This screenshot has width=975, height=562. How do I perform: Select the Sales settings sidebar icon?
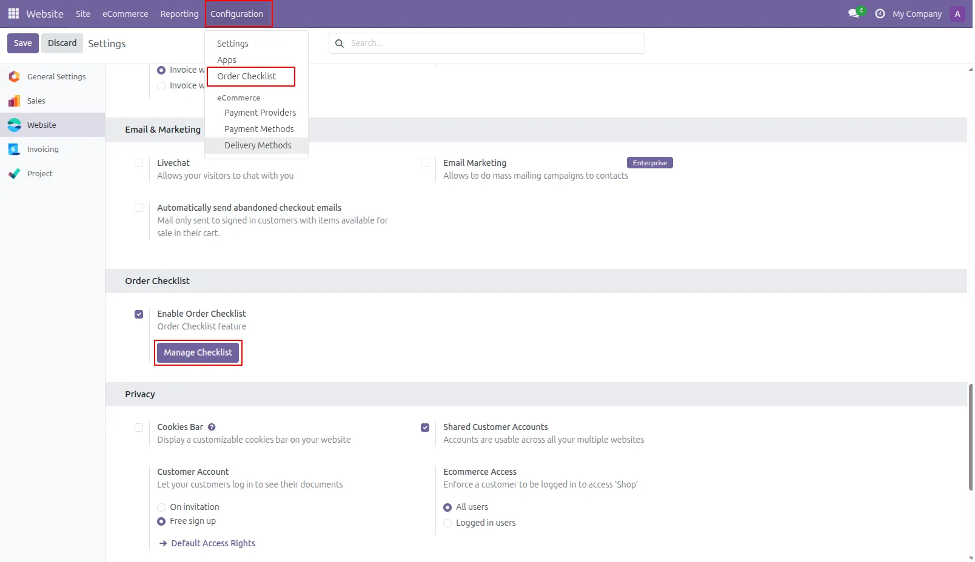point(15,101)
